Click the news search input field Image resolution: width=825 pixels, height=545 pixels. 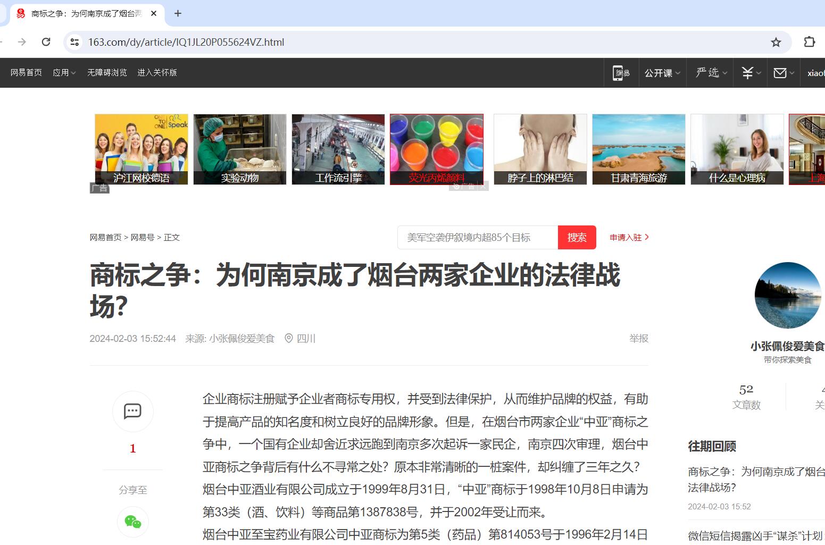[478, 237]
